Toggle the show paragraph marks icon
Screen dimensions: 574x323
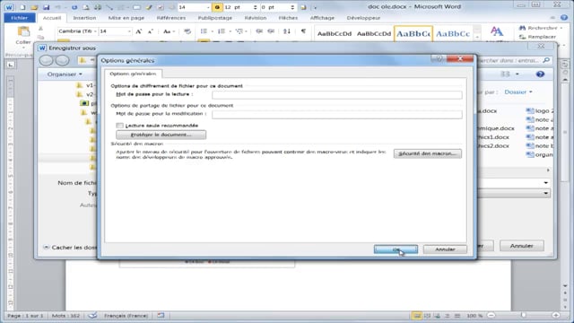[303, 31]
